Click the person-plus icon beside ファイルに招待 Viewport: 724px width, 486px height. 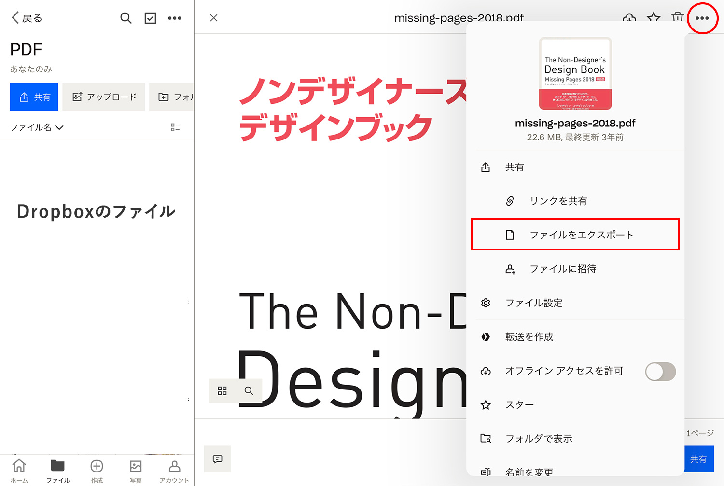pos(510,269)
